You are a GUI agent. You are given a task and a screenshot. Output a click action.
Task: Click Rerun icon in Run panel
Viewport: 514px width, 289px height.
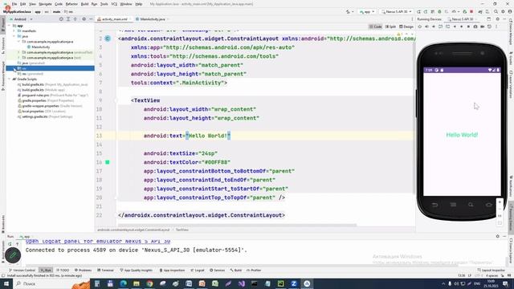click(x=10, y=244)
